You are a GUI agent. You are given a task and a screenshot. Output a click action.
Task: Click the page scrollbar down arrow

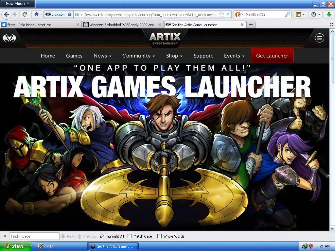pyautogui.click(x=332, y=228)
